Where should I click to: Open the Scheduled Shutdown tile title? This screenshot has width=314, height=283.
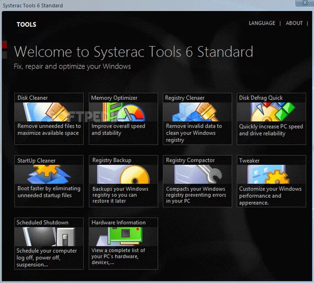pyautogui.click(x=42, y=222)
